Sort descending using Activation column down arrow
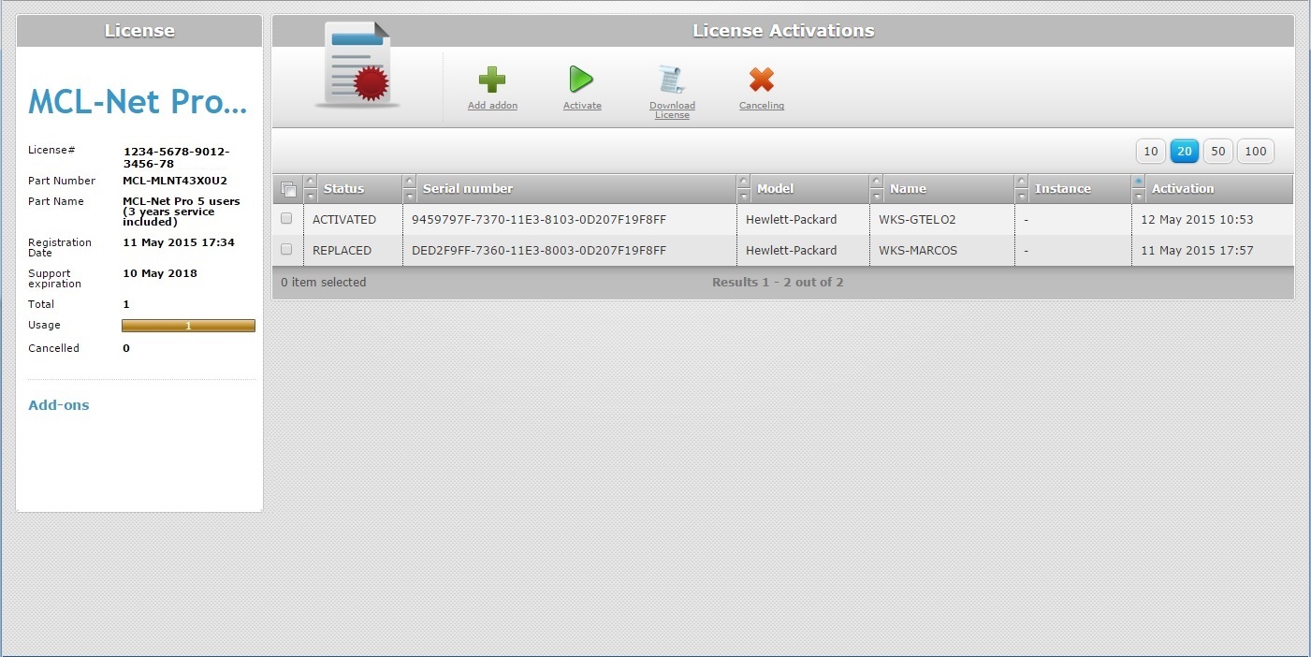 pos(1139,197)
